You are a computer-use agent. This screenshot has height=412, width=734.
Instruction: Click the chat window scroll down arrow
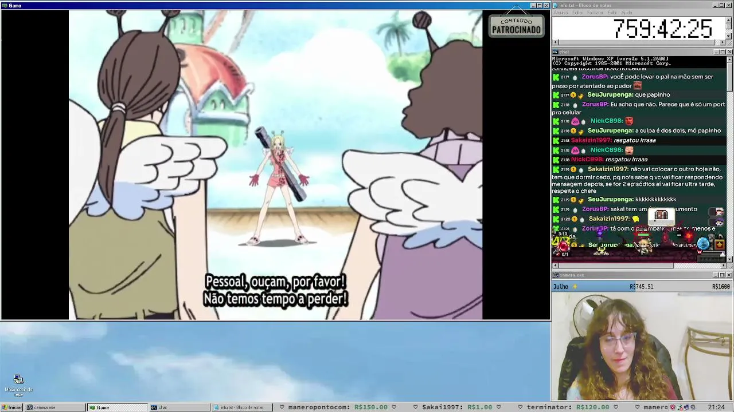click(729, 259)
